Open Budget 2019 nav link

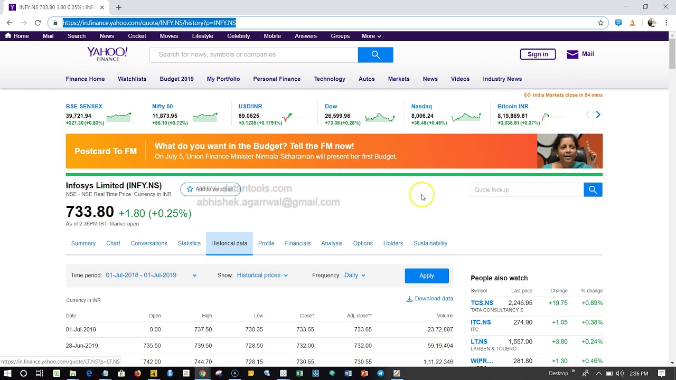click(x=176, y=79)
